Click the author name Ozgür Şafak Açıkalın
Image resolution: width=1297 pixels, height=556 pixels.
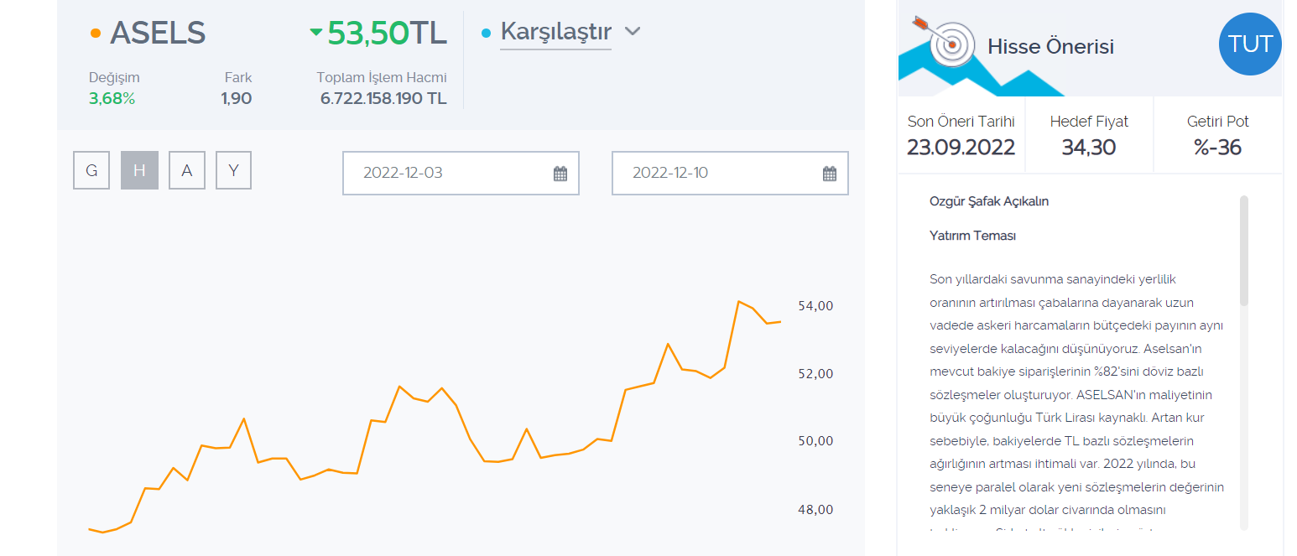pos(989,201)
